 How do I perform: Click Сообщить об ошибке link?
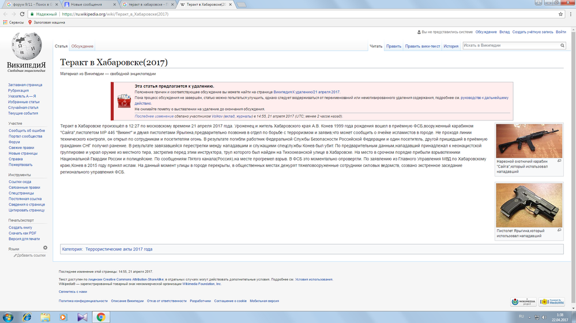point(27,131)
